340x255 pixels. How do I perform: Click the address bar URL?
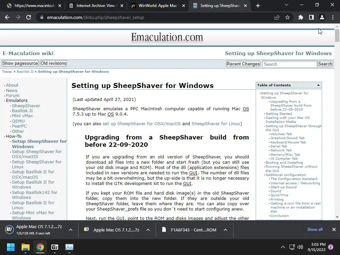pos(95,17)
